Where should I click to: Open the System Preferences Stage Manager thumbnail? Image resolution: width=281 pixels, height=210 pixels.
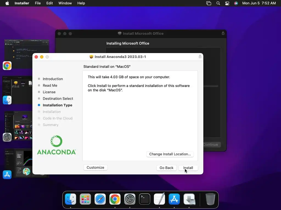19,126
